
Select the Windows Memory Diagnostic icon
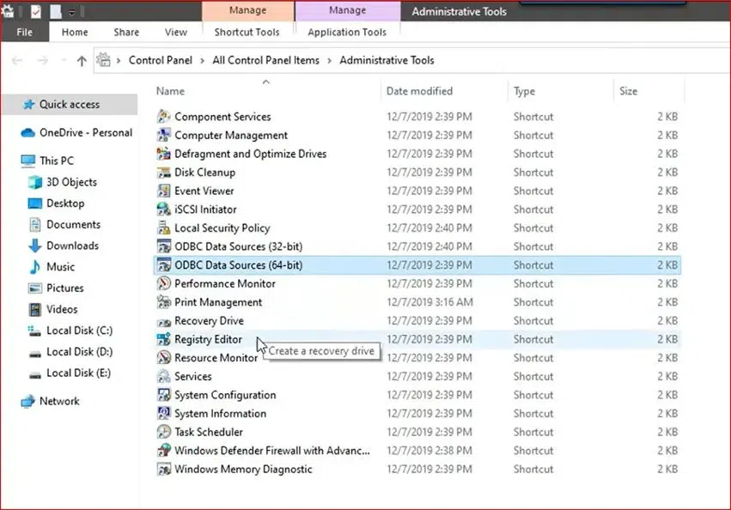click(x=163, y=469)
